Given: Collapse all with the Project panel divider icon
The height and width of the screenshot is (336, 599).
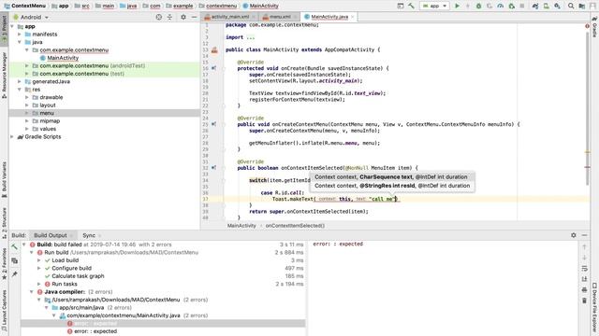Looking at the screenshot, I should tap(169, 17).
